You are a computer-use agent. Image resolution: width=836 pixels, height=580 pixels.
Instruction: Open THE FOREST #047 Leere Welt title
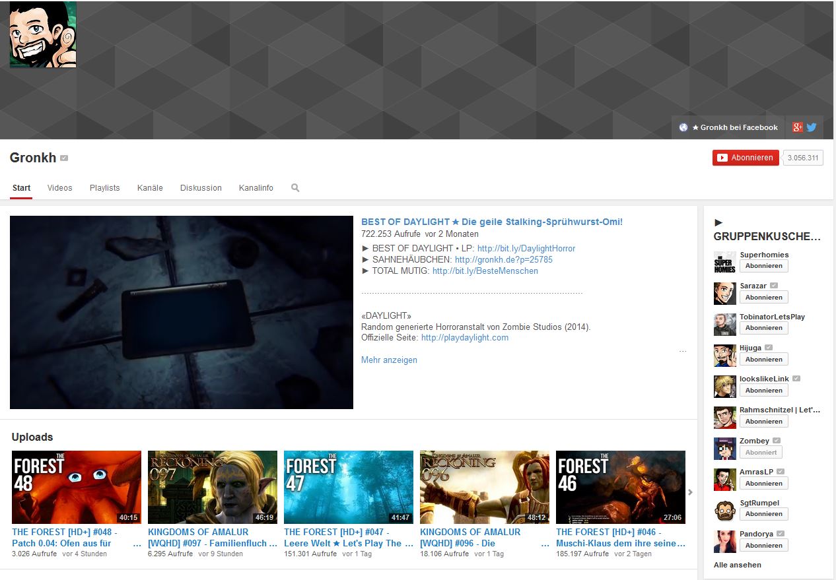(349, 538)
